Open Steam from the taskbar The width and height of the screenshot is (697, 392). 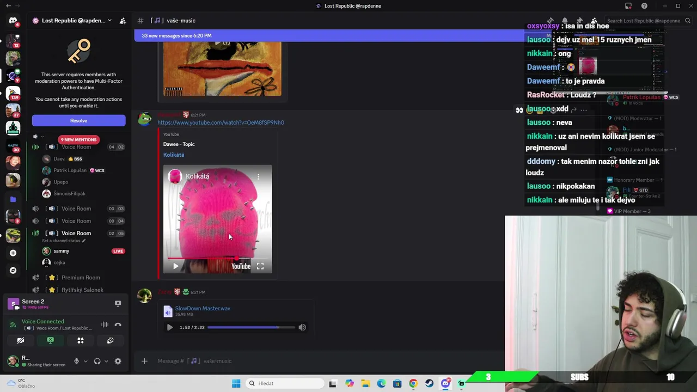(430, 383)
